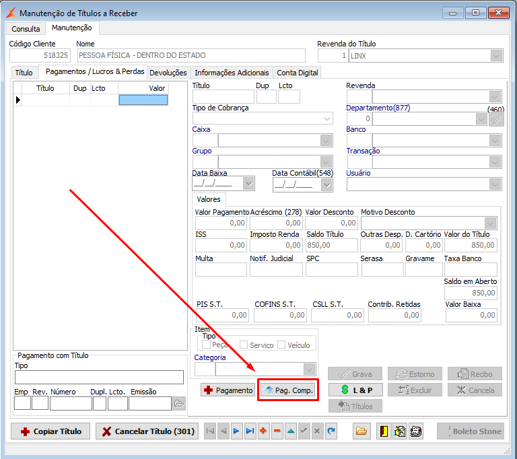Click Valor Pagamento input field
This screenshot has height=459, width=517.
point(221,223)
